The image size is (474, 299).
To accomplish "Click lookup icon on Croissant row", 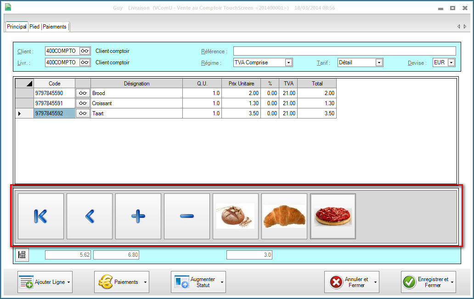I will pos(83,103).
